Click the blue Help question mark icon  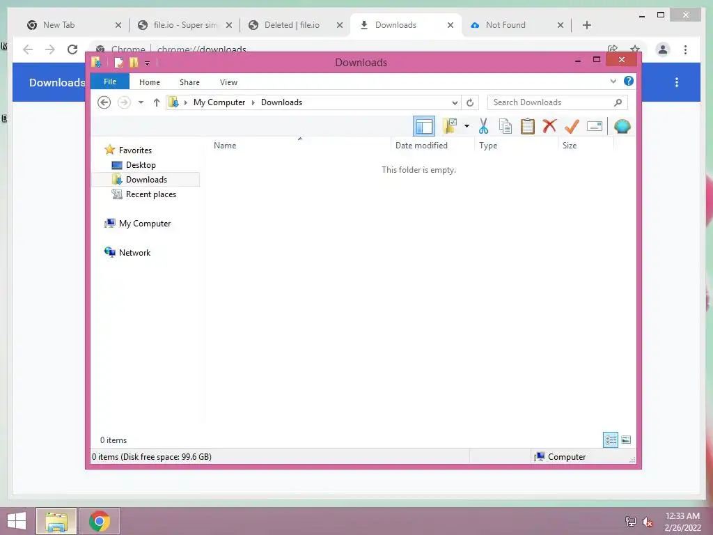[629, 81]
